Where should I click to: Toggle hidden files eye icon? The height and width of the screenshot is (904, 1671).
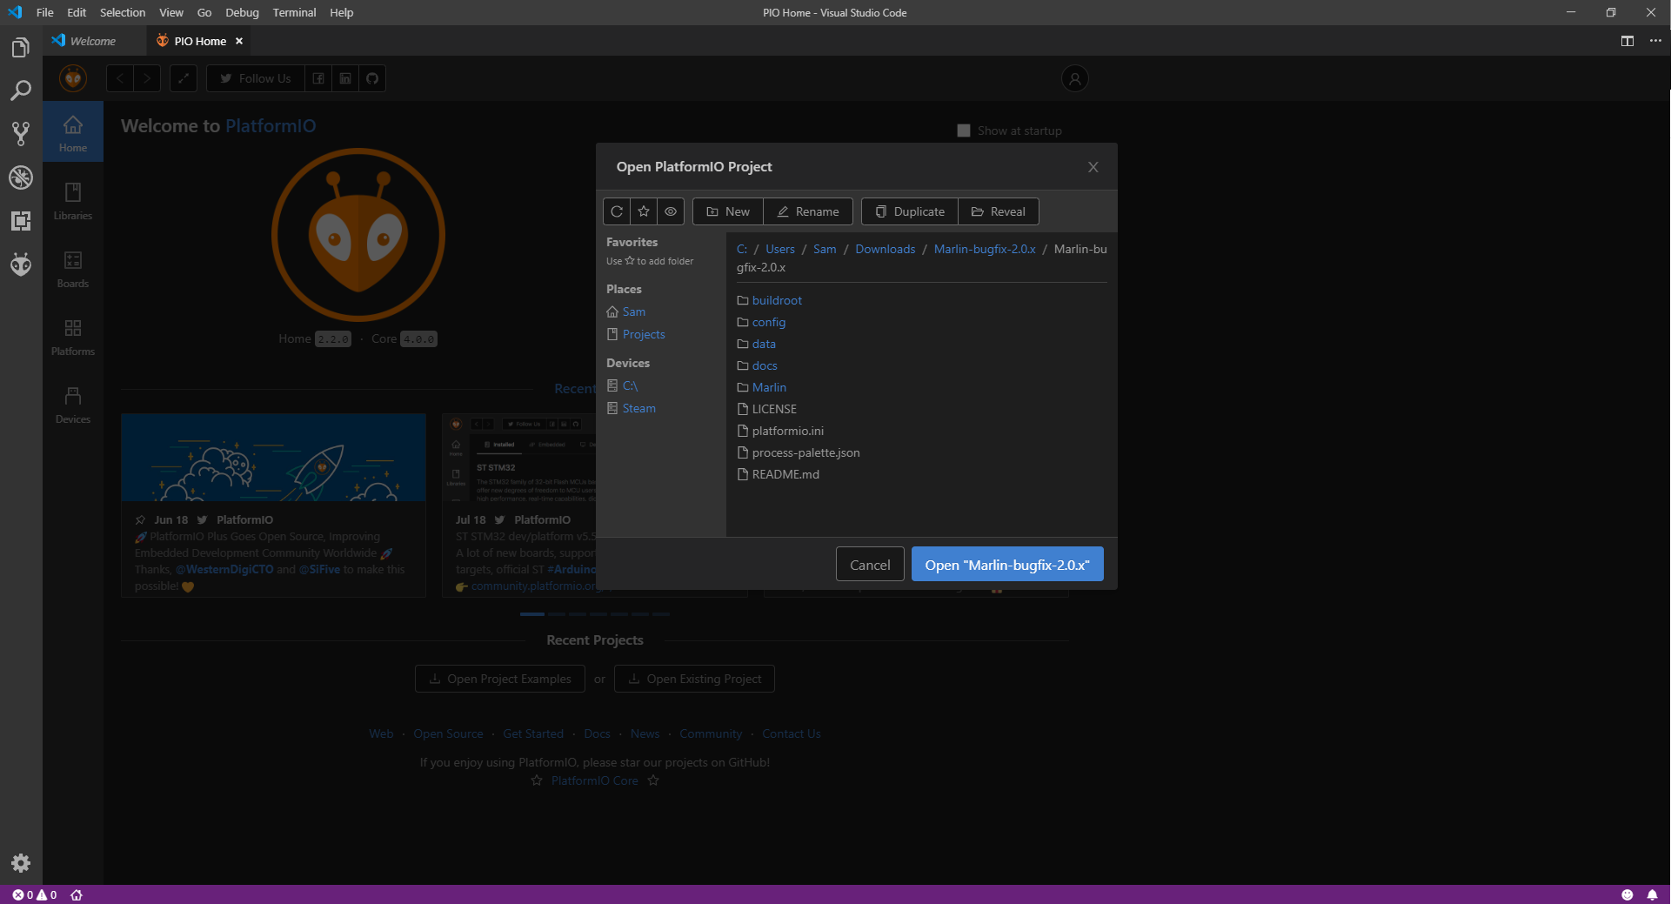coord(671,211)
